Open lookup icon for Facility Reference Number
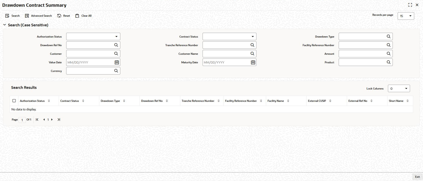The image size is (423, 181). (x=389, y=45)
